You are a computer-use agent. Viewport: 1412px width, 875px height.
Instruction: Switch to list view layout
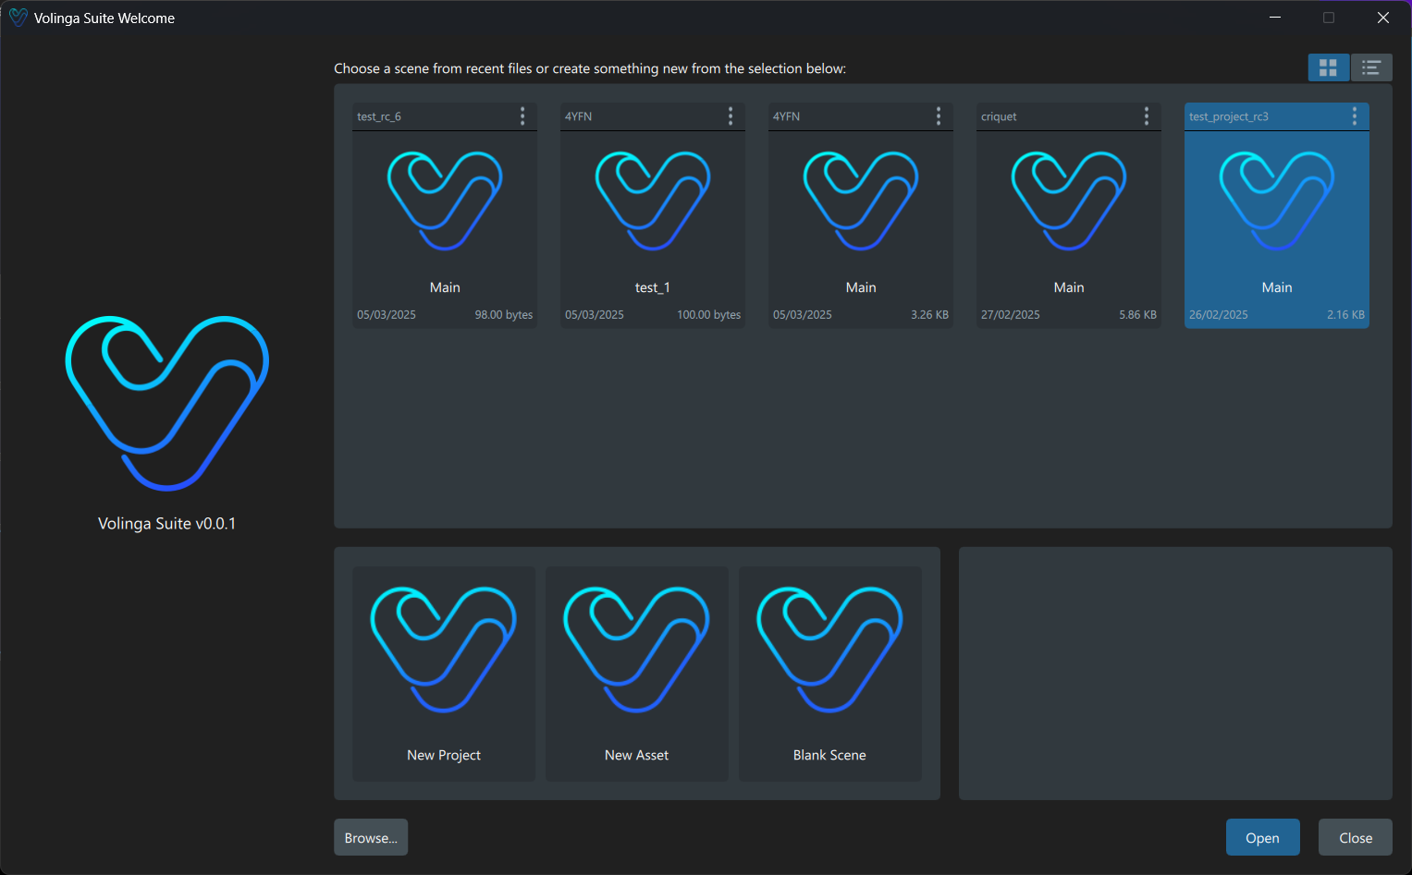pos(1371,67)
